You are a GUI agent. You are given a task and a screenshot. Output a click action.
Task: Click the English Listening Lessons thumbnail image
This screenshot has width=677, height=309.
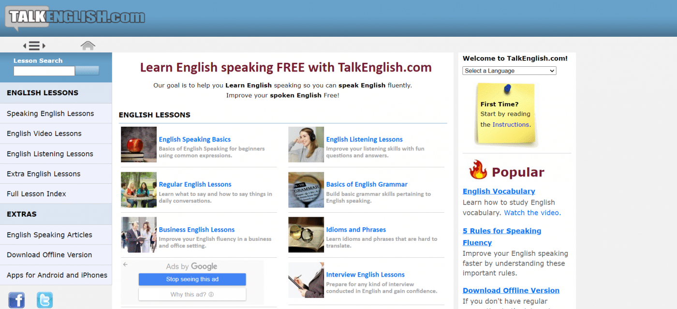pos(306,145)
